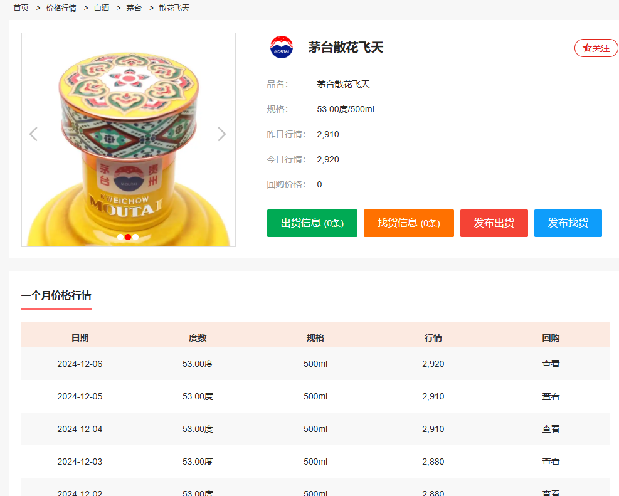This screenshot has width=619, height=496.
Task: Select the third carousel dot indicator
Action: (x=135, y=237)
